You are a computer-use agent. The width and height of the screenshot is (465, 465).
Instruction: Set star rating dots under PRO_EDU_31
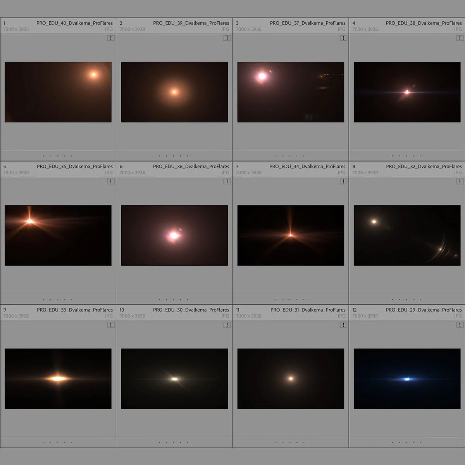point(289,443)
